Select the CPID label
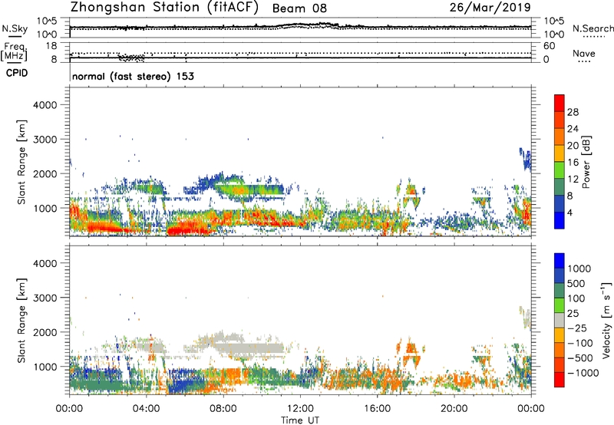Viewport: 614px width, 425px height. coord(17,73)
